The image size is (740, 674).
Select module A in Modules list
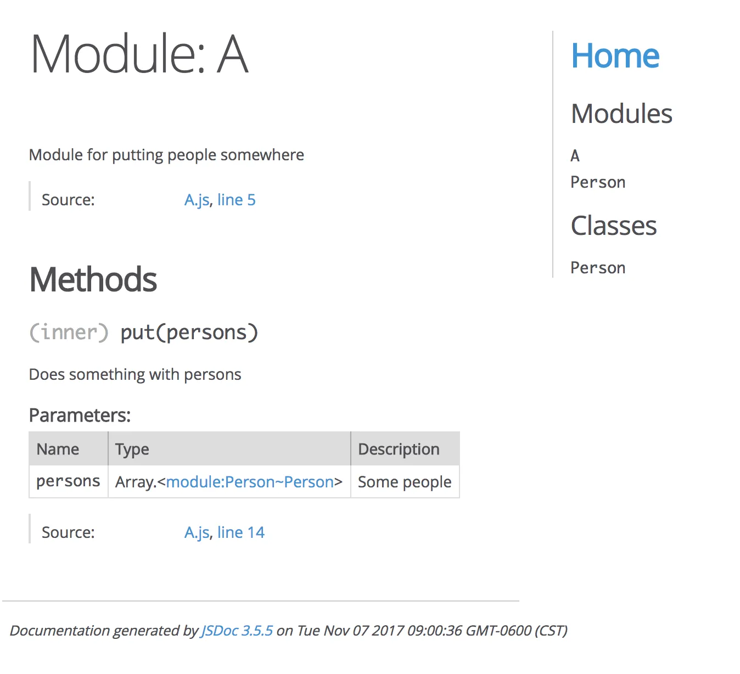(575, 156)
